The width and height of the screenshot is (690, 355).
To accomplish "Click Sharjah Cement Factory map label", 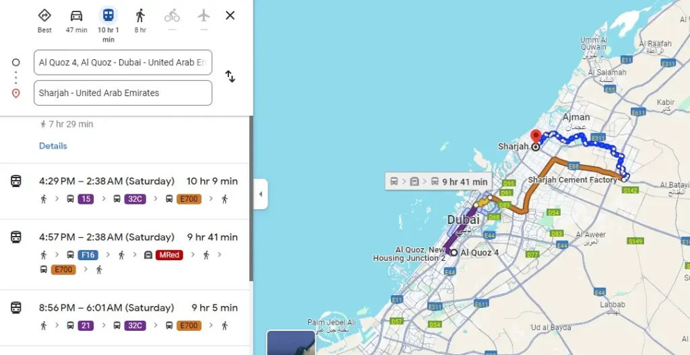I will tap(573, 180).
